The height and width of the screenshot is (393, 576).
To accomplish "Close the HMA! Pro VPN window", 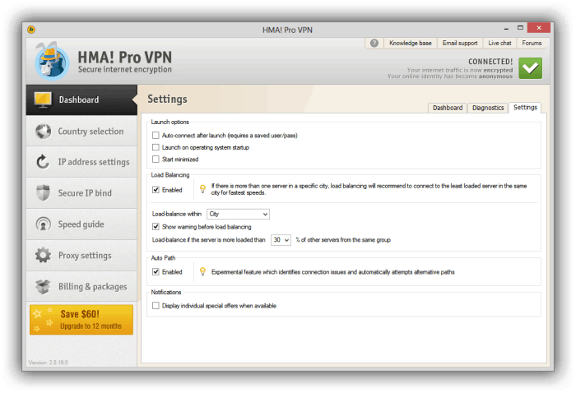I will tap(539, 28).
